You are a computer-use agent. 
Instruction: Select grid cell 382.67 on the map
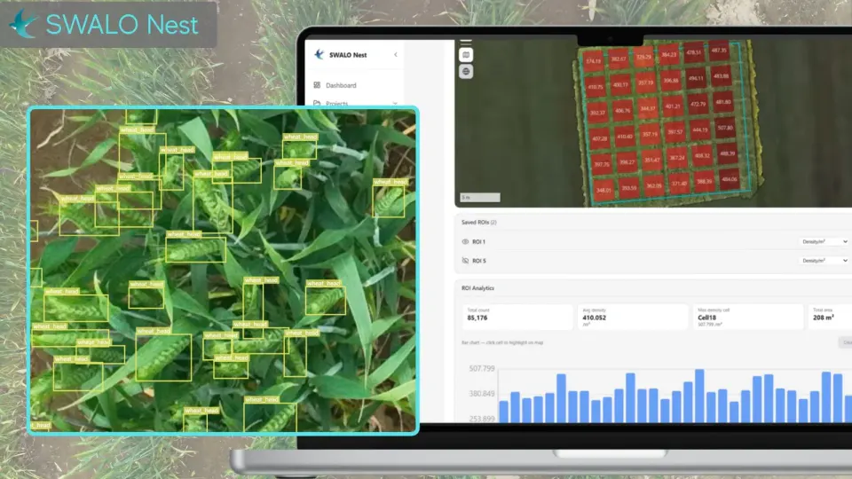pos(619,59)
